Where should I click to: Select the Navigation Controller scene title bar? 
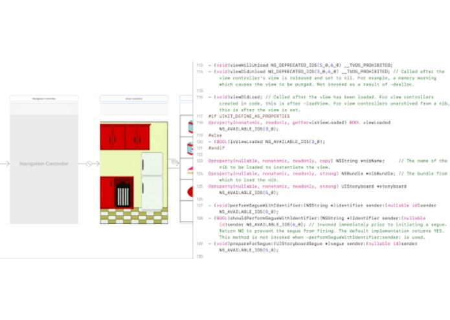(44, 98)
